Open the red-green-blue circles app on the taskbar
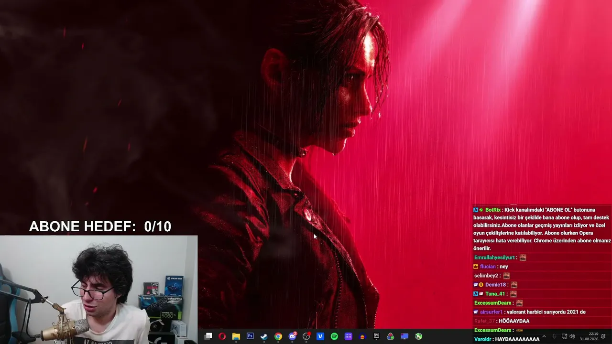The image size is (612, 344). 391,336
